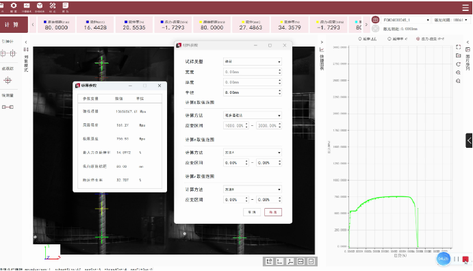Select the second extensometer tool icon
The height and width of the screenshot is (271, 473).
point(13,53)
